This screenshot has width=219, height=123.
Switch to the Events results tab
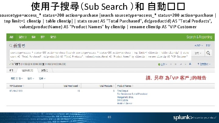12,70
